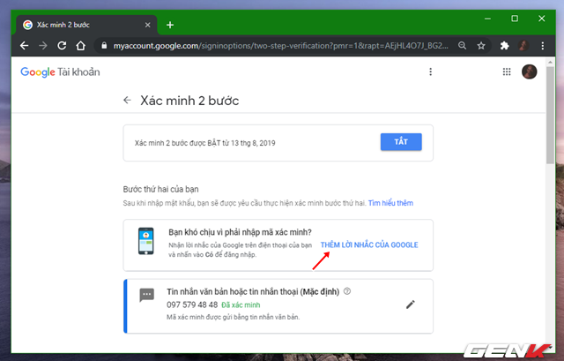Click the TẮT button
This screenshot has height=361, width=564.
pos(401,142)
